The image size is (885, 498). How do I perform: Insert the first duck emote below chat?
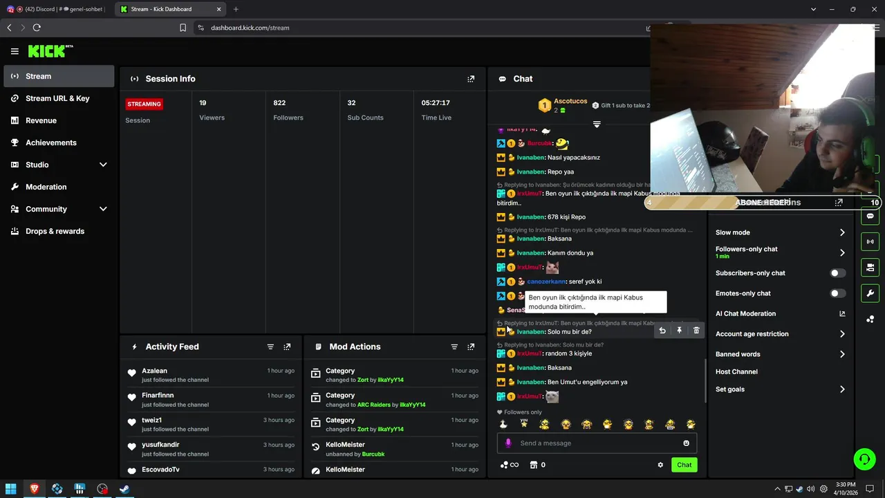coord(503,424)
